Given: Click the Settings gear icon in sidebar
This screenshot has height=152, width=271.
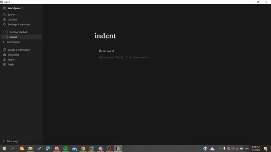Looking at the screenshot, I should [x=5, y=24].
